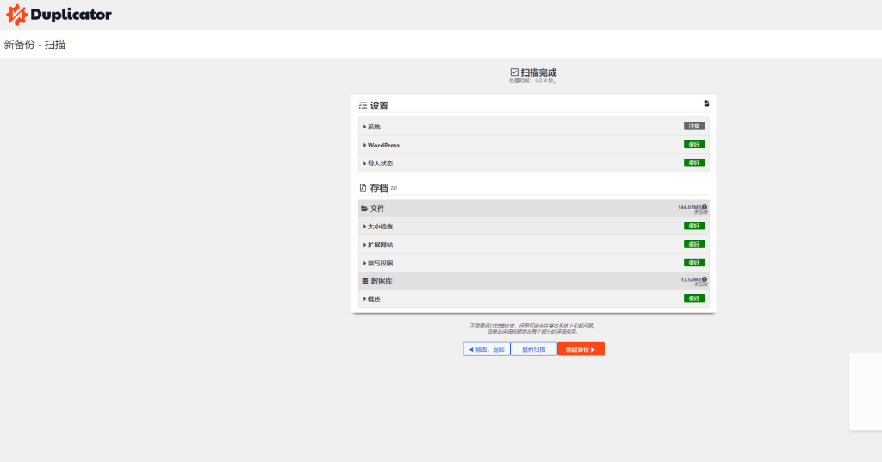The width and height of the screenshot is (882, 462).
Task: Click the notice text below the scan panel
Action: [532, 328]
